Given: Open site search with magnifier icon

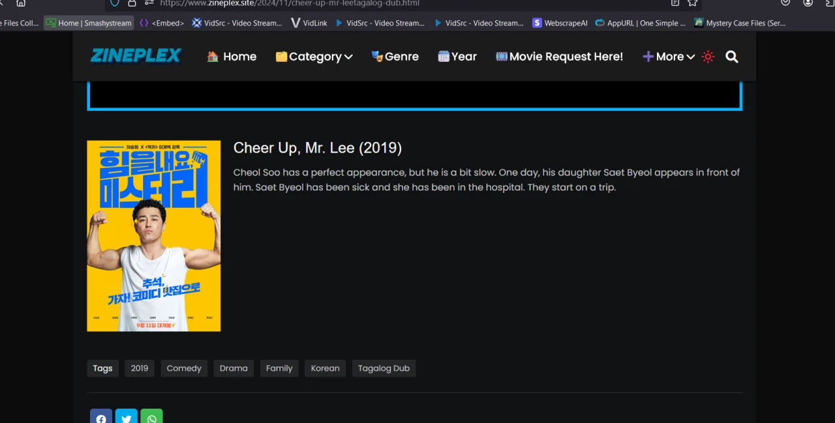Looking at the screenshot, I should pyautogui.click(x=732, y=57).
